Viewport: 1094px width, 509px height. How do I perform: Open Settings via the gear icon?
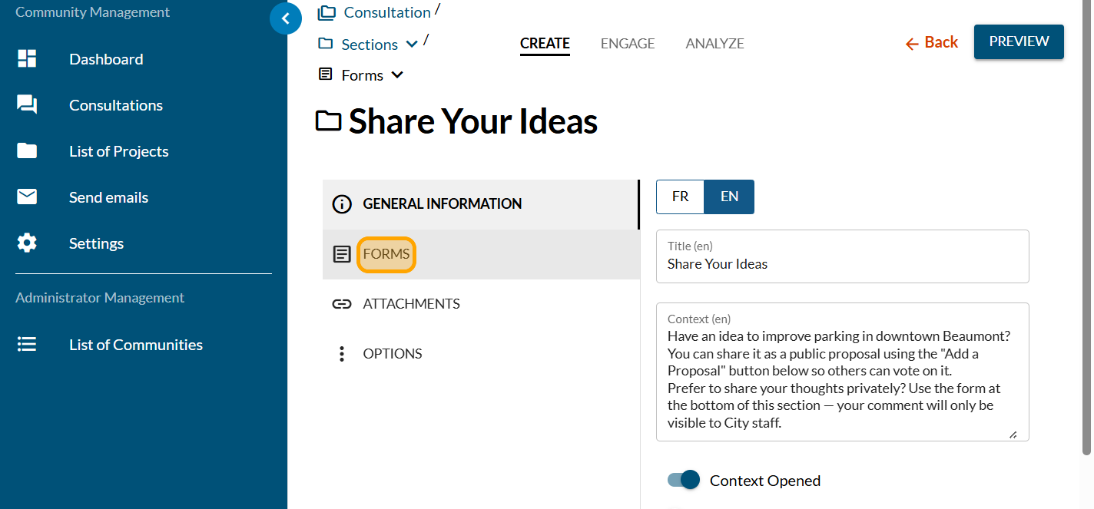[27, 243]
